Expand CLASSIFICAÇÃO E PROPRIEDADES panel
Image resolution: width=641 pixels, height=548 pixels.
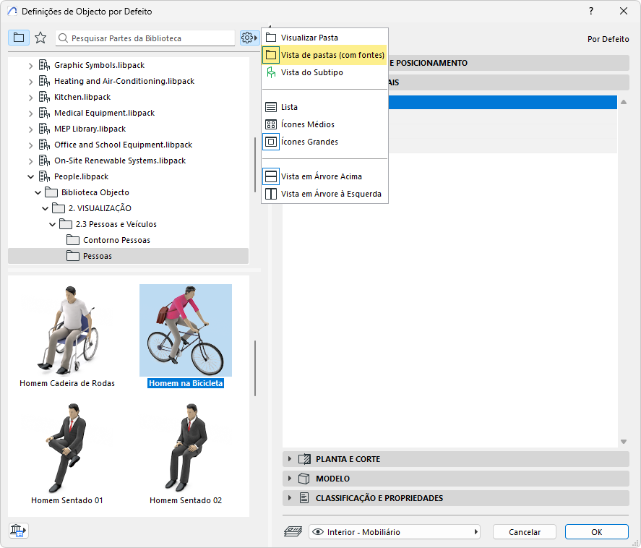[x=290, y=498]
